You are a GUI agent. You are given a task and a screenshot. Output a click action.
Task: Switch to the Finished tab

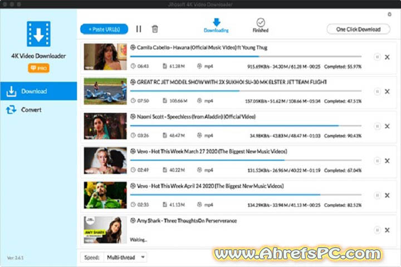[261, 26]
